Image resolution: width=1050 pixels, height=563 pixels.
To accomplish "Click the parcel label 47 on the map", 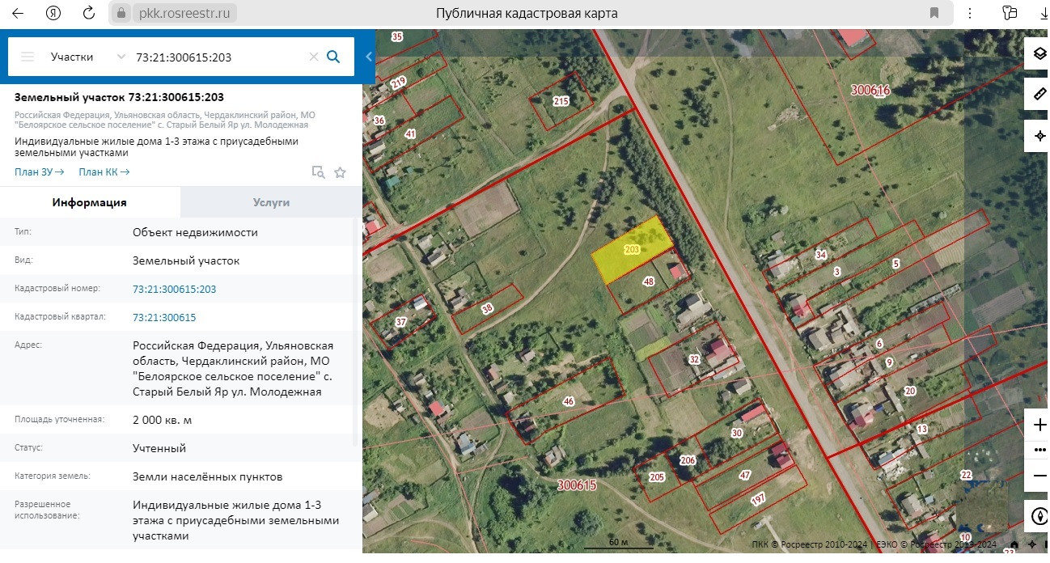I will [x=745, y=476].
